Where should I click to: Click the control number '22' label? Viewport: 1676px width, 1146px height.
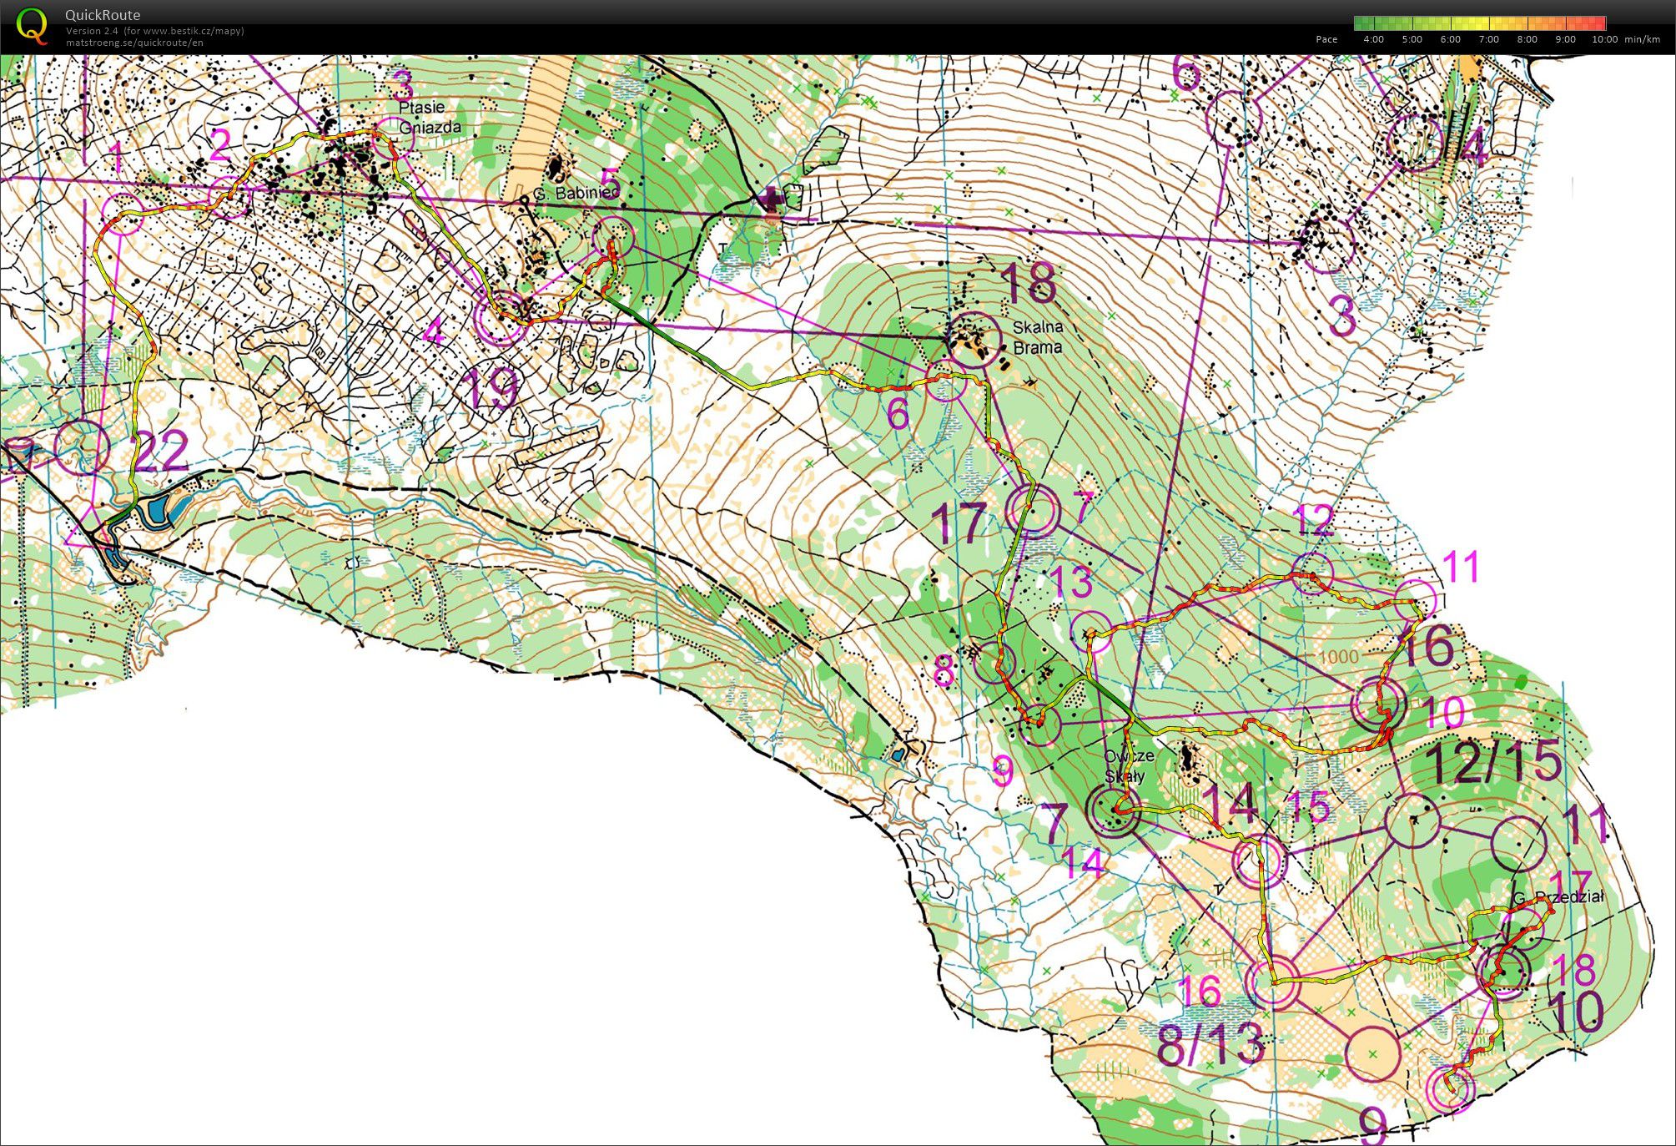(x=161, y=452)
